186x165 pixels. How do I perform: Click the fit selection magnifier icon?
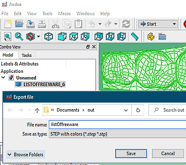click(19, 36)
